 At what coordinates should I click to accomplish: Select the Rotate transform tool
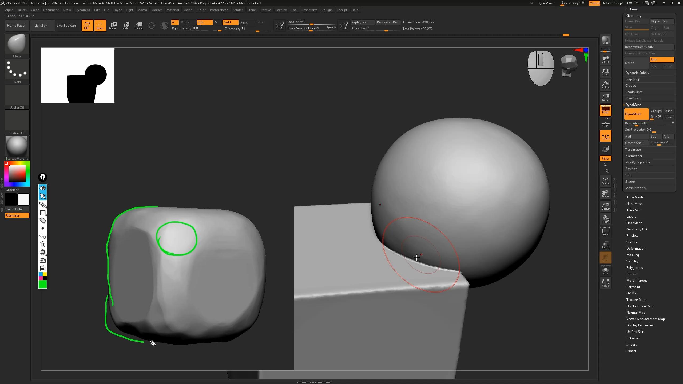[x=138, y=25]
